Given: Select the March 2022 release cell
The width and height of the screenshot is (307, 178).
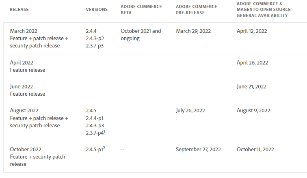Looking at the screenshot, I should click(39, 38).
